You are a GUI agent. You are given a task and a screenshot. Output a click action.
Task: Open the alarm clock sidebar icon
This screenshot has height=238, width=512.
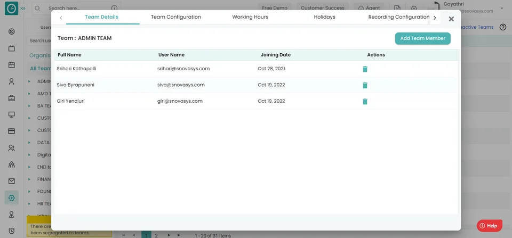11,231
